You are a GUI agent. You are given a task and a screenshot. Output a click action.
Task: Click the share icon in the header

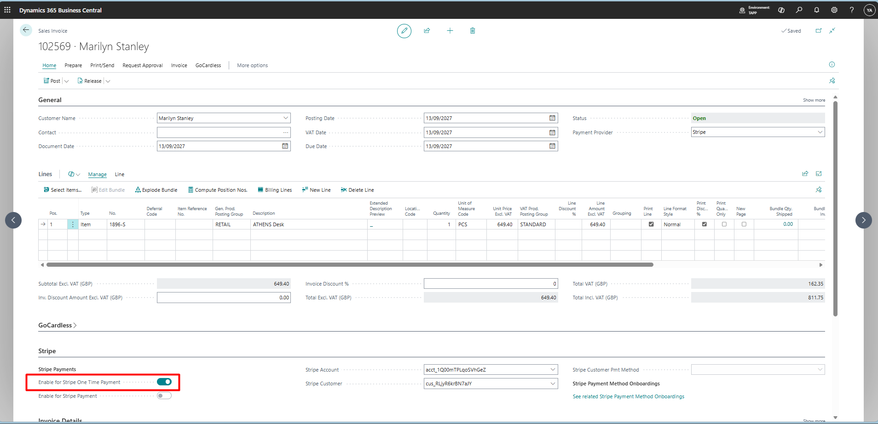(x=427, y=31)
